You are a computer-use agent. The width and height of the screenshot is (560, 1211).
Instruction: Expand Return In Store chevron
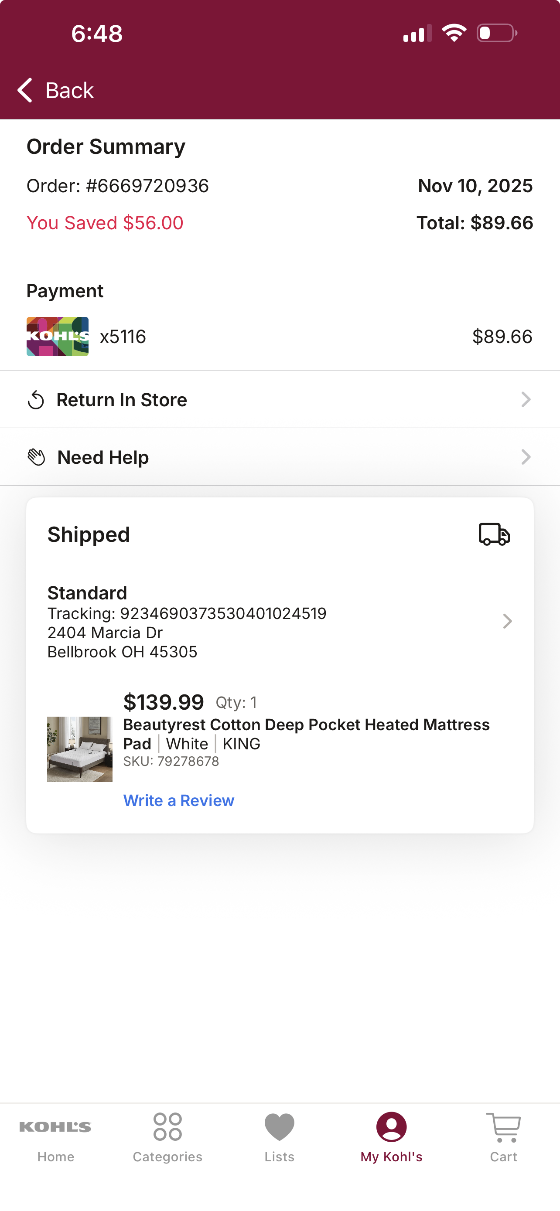(526, 400)
